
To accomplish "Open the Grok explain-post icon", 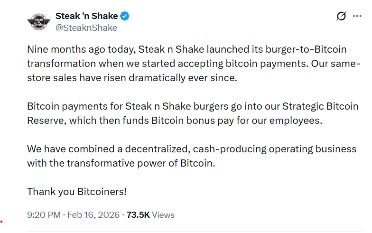I will pyautogui.click(x=341, y=17).
